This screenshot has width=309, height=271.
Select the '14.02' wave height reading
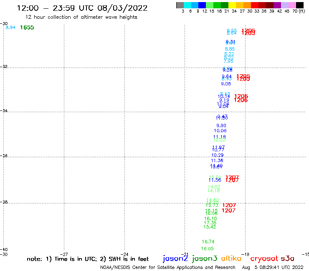(x=214, y=186)
